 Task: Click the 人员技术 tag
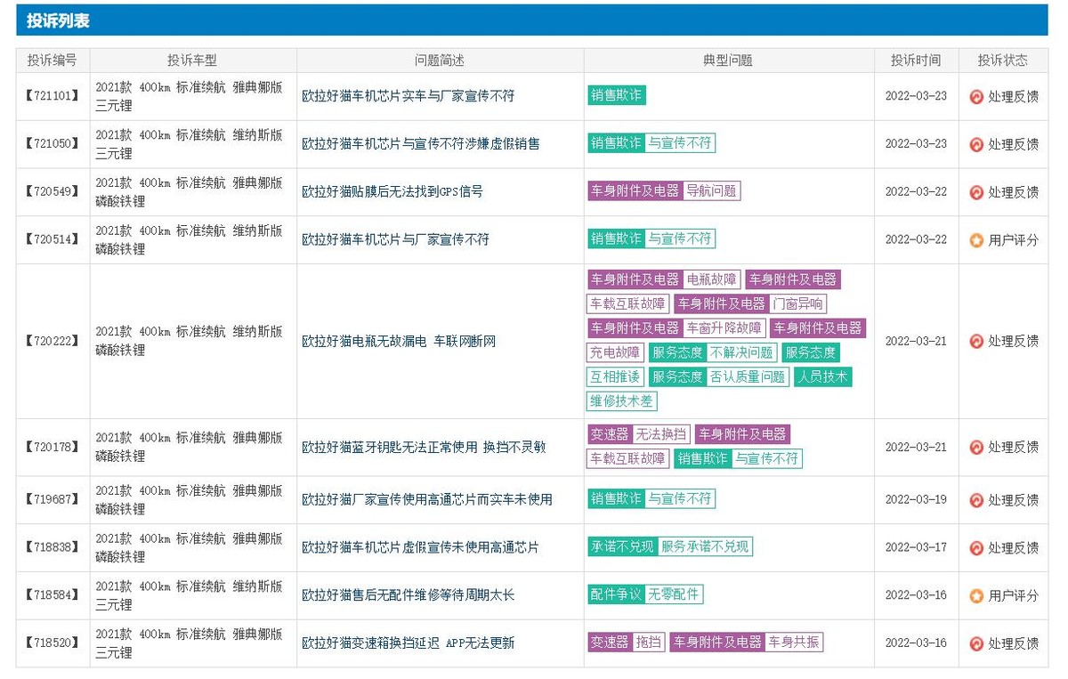(822, 376)
